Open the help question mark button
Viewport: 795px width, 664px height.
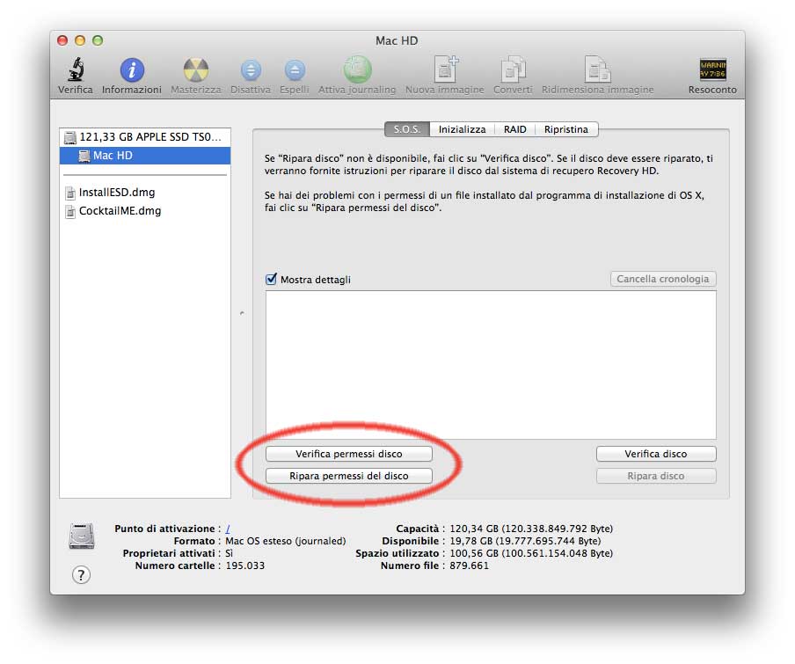pos(81,574)
